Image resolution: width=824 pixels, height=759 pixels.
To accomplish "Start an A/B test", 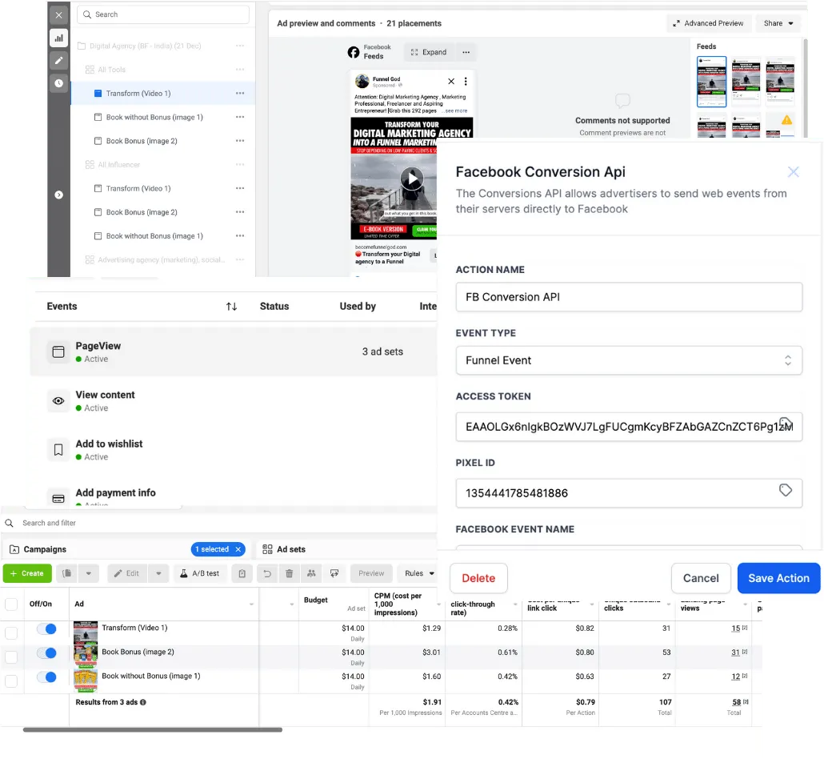I will coord(200,573).
